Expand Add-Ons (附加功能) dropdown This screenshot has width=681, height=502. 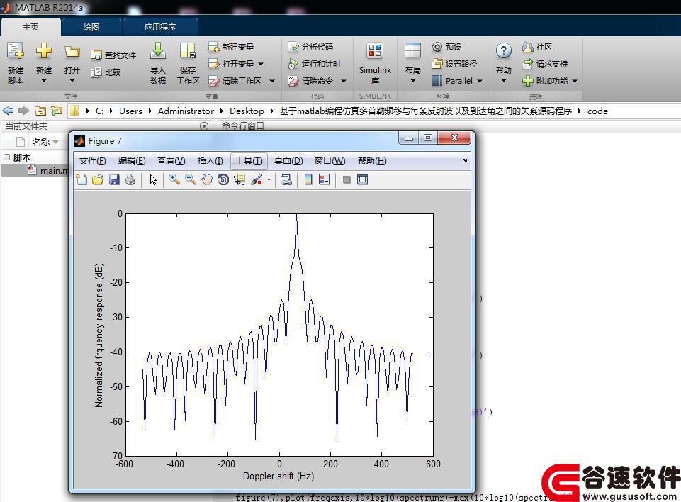tap(575, 81)
